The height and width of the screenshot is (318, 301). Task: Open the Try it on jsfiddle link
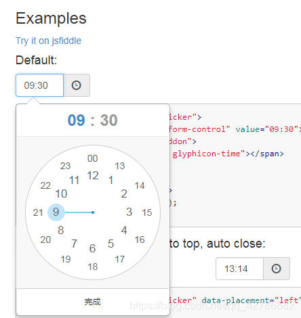[48, 41]
